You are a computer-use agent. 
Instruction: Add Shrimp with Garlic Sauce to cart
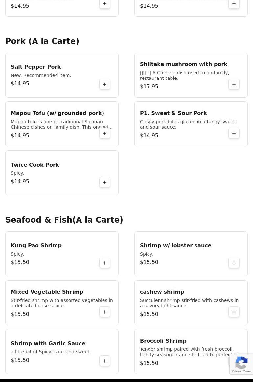click(x=105, y=361)
